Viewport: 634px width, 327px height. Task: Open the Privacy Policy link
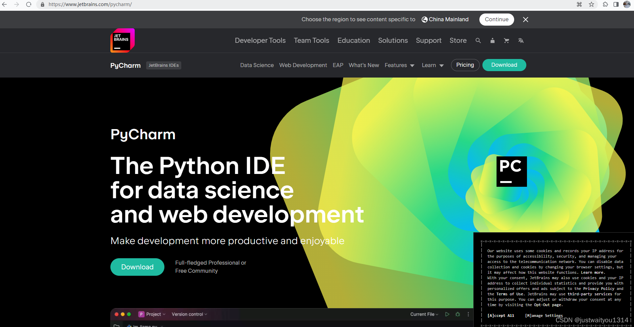(x=599, y=289)
